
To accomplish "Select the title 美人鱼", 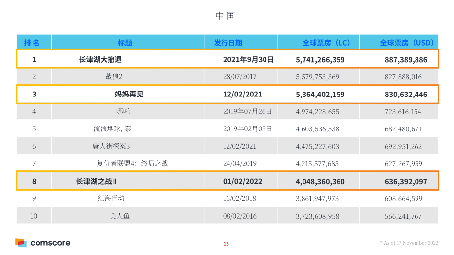I will coord(119,216).
